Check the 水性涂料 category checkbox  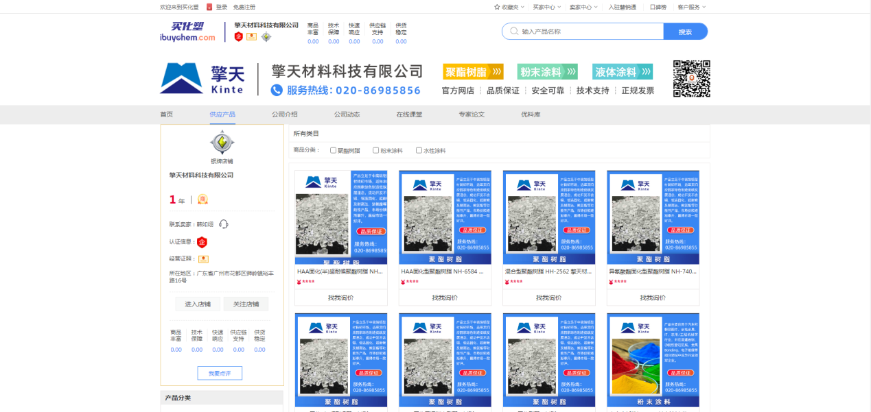(419, 150)
